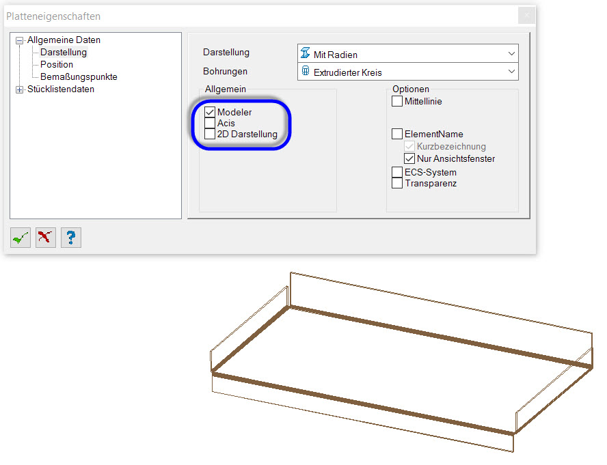Screen dimensions: 607x465
Task: Click the Extrudierter Kreis bore icon
Action: 306,71
